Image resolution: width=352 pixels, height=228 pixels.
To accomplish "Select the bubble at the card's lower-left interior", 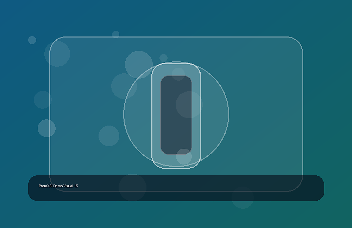I will [109, 136].
